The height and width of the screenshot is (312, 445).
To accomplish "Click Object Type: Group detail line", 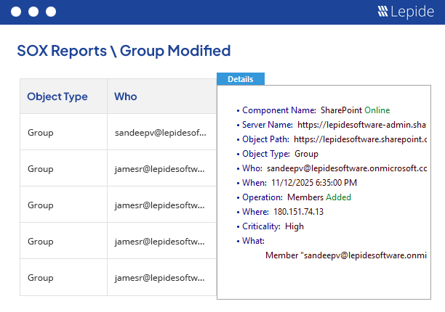I will click(277, 154).
